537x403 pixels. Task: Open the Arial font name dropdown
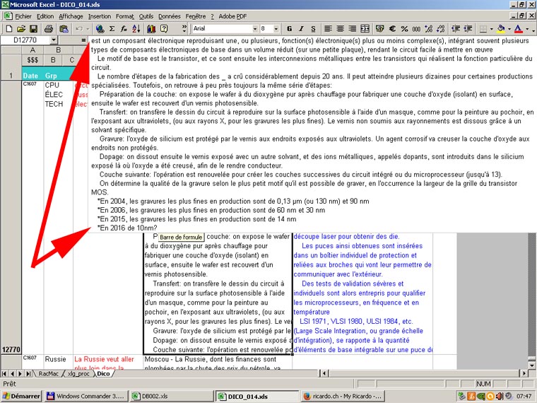[x=253, y=29]
